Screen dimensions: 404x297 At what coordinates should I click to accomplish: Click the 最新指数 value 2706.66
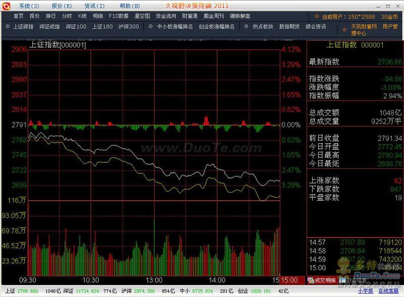coord(390,62)
